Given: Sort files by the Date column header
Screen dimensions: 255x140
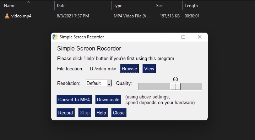Looking at the screenshot, I should [61, 6].
